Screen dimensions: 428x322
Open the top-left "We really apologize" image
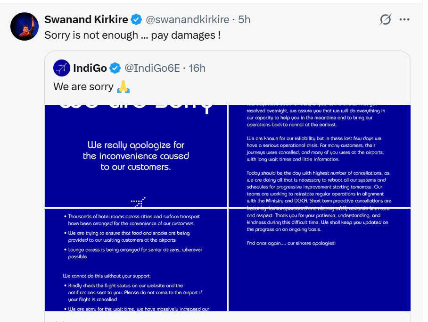point(136,156)
